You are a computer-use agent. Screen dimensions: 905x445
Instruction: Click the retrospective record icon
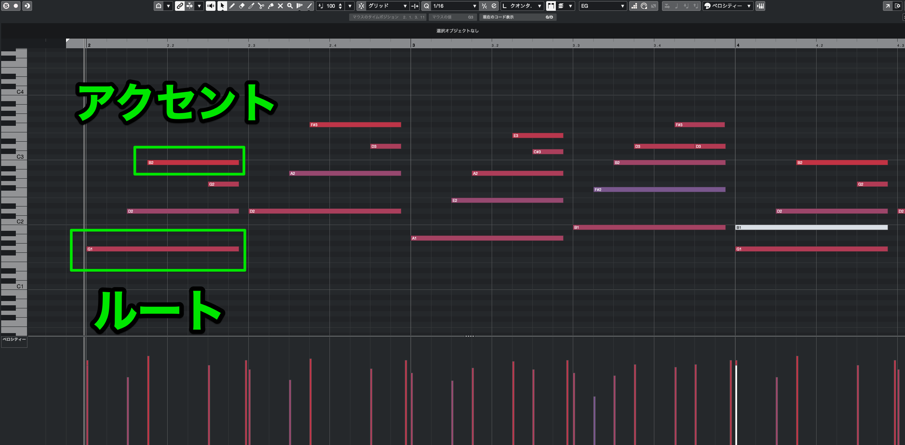pyautogui.click(x=27, y=6)
